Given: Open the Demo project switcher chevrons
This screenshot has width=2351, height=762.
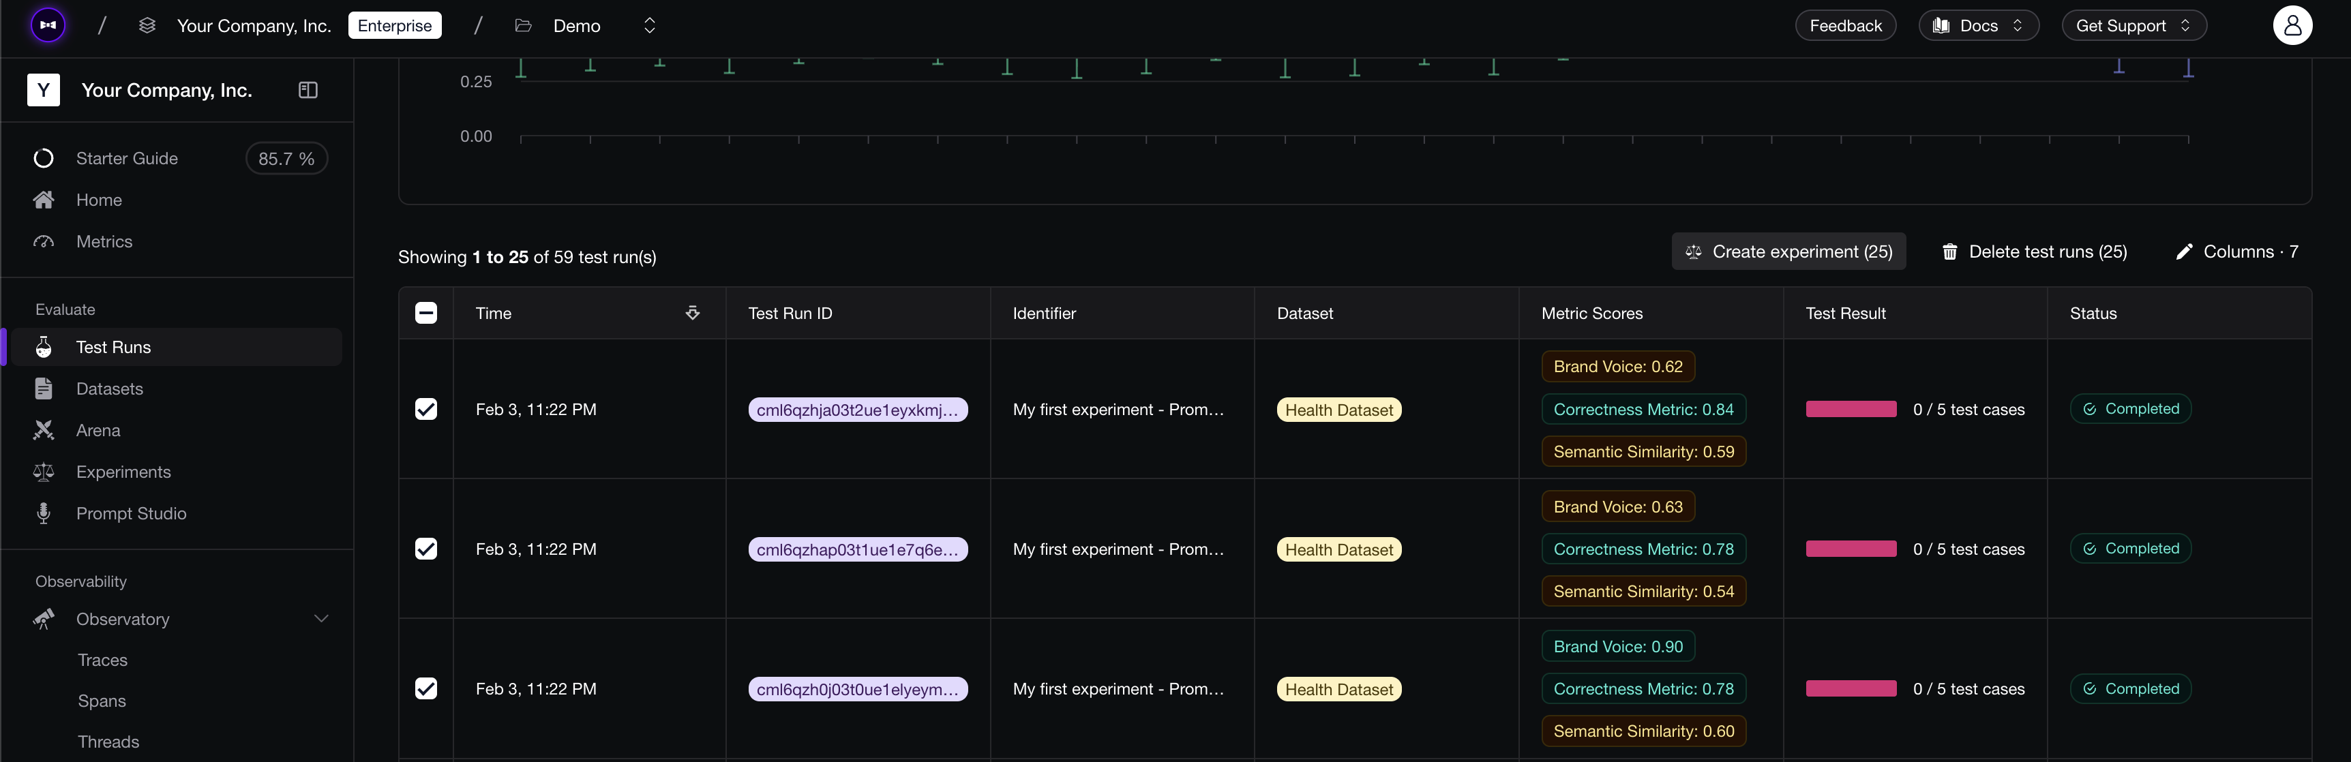Looking at the screenshot, I should pos(650,25).
